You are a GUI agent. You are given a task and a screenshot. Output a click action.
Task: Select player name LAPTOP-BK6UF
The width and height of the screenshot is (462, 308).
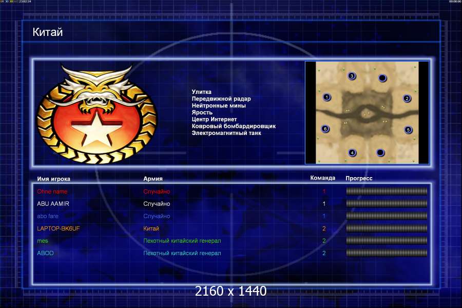click(x=59, y=228)
